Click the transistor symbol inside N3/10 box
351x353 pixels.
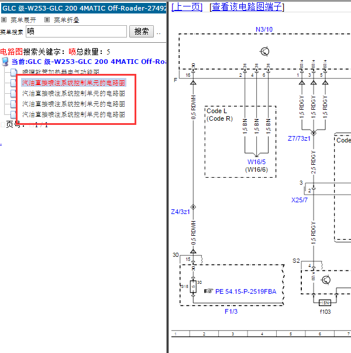coord(264,52)
